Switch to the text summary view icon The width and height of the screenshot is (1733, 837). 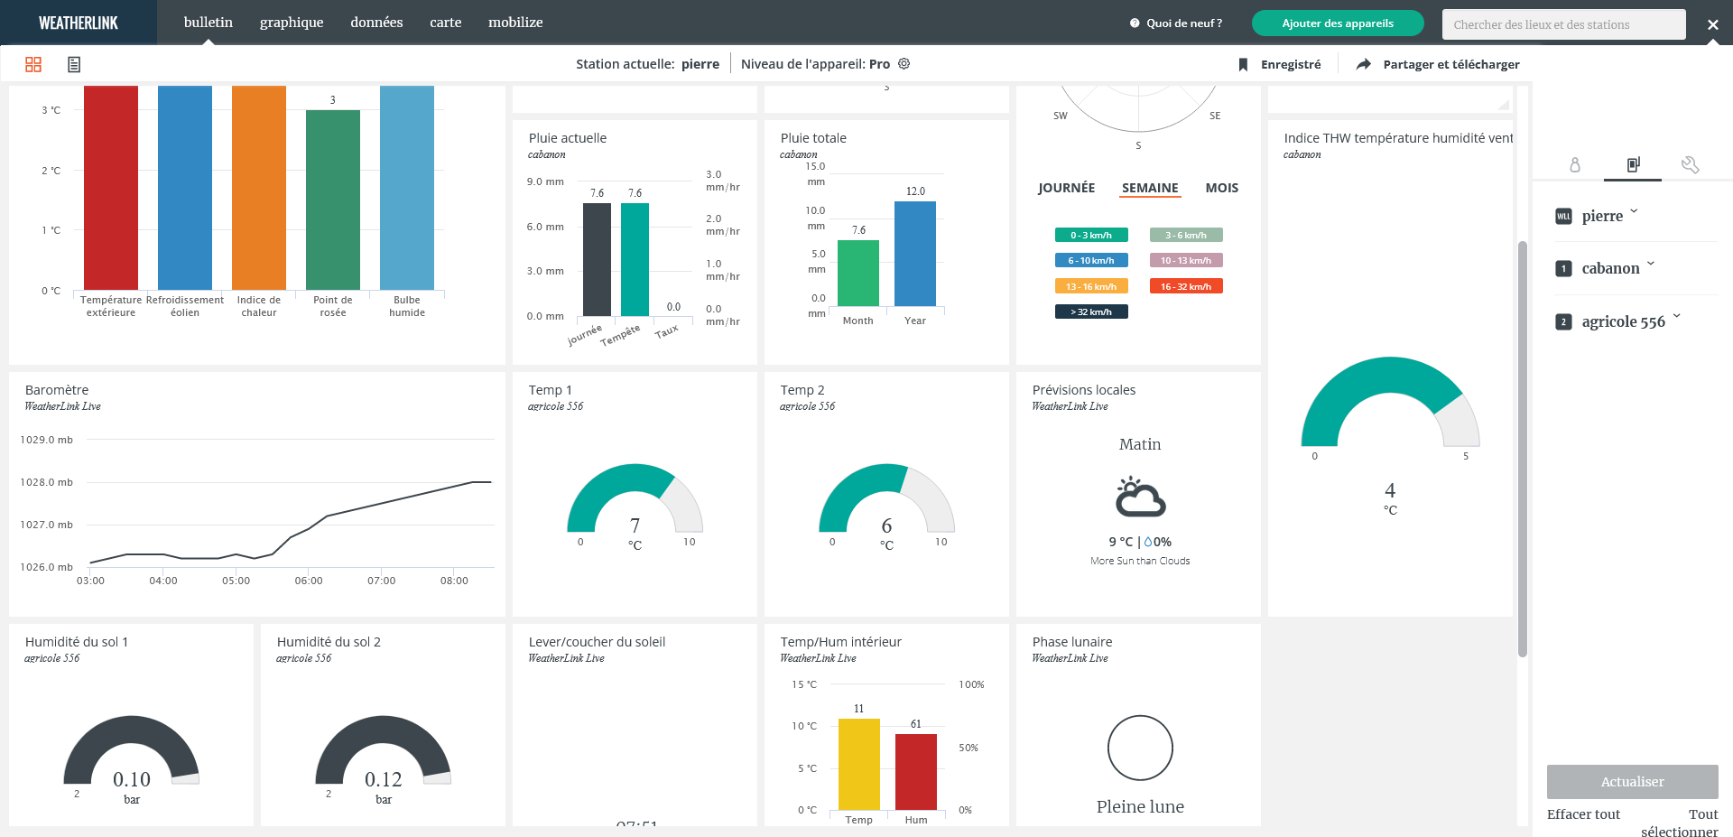tap(74, 64)
